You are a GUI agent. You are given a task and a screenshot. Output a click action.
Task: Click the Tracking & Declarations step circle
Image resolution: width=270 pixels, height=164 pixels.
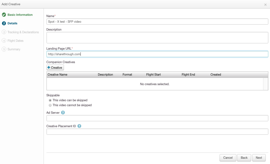pyautogui.click(x=4, y=32)
